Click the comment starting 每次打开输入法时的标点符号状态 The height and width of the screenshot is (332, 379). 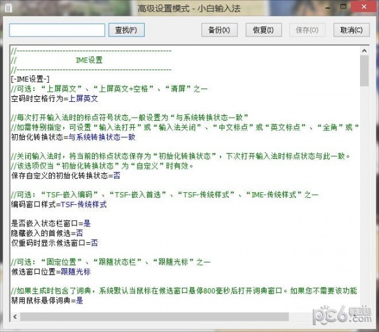(129, 118)
